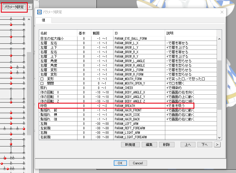Select the 右前腕 row
This screenshot has width=236, height=173.
pos(128,137)
